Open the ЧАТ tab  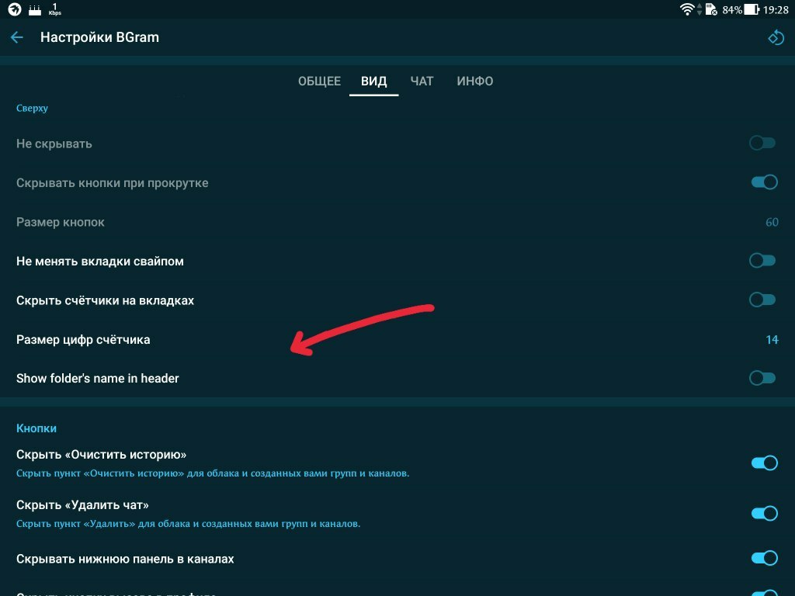pos(422,81)
